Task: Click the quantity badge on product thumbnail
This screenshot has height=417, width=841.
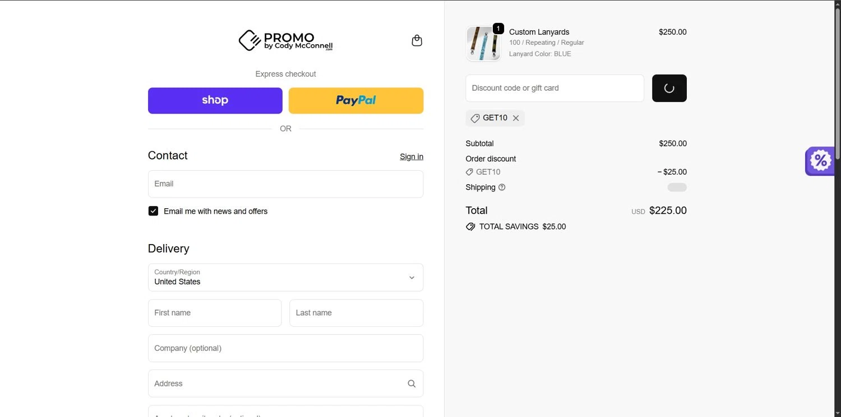Action: (498, 29)
